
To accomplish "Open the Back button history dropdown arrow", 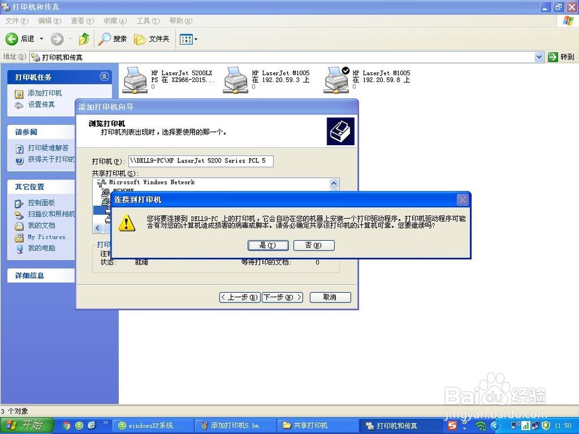I will 41,39.
